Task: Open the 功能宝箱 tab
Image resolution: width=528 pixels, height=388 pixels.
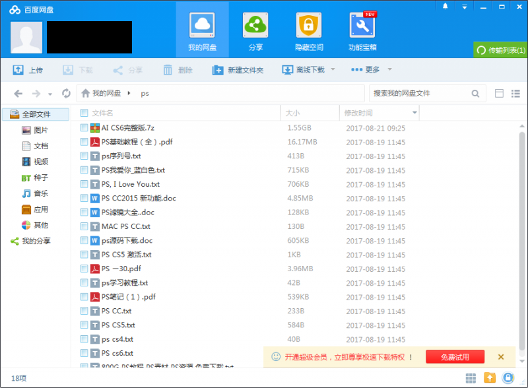Action: click(x=362, y=31)
